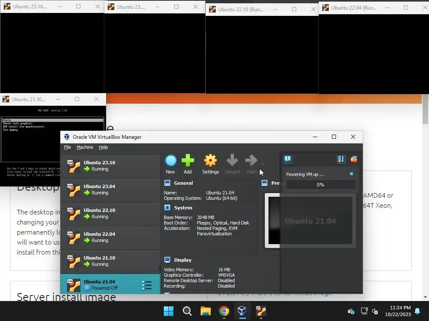Click the Start arrow toolbar button

click(251, 164)
